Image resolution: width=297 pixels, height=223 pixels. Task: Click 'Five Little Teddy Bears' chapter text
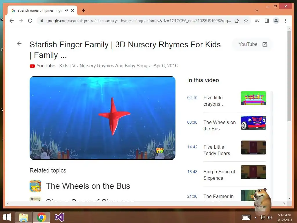point(217,150)
